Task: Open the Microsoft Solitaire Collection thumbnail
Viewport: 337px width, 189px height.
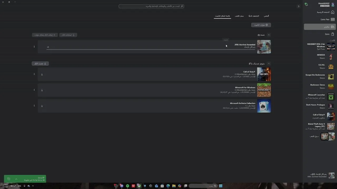Action: (x=264, y=106)
